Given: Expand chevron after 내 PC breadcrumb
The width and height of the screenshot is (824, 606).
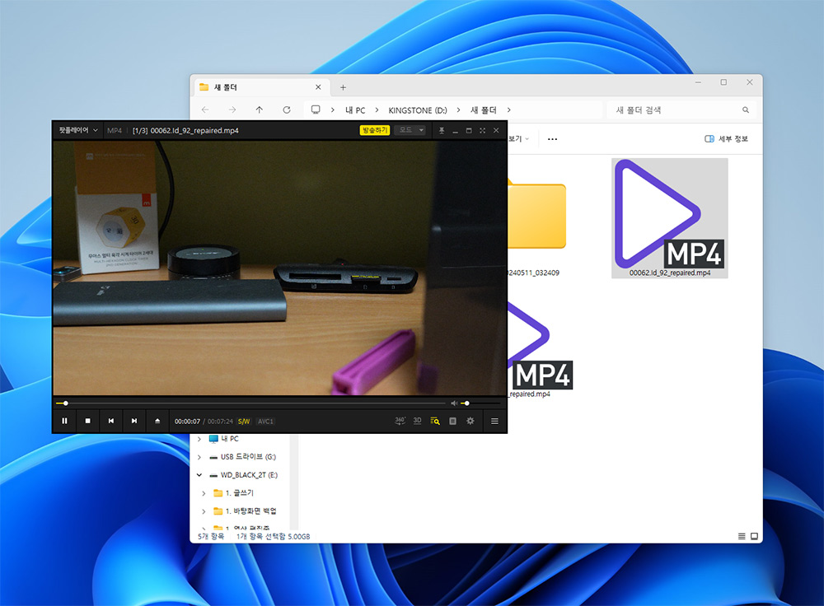Looking at the screenshot, I should 377,110.
